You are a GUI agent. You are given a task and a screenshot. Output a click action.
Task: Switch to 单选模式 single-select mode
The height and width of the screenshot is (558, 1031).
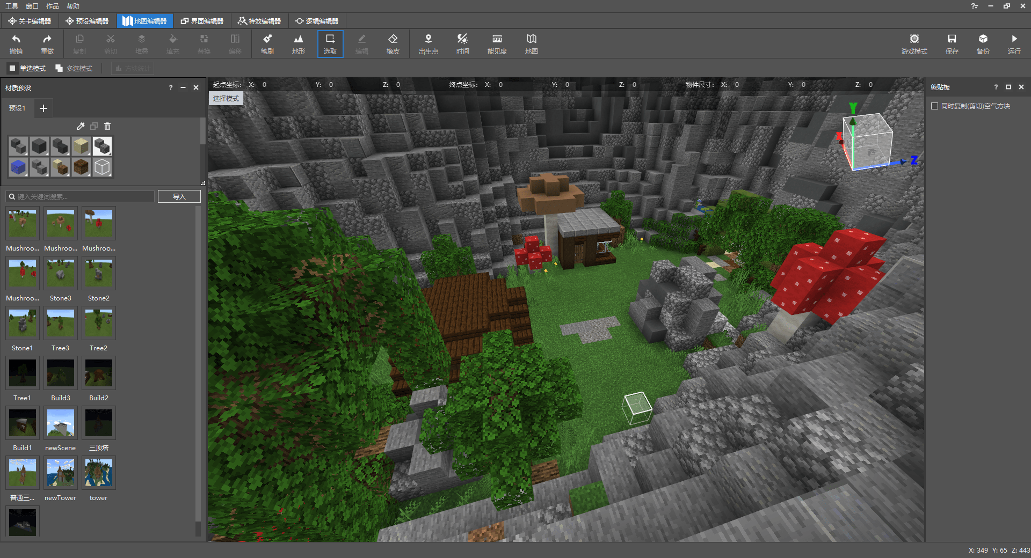click(27, 69)
